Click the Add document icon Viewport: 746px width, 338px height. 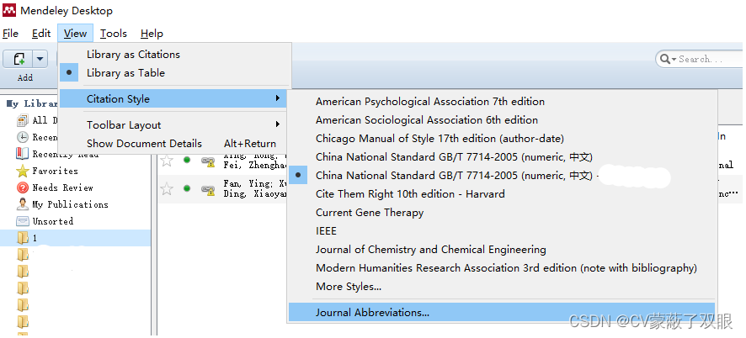tap(19, 60)
